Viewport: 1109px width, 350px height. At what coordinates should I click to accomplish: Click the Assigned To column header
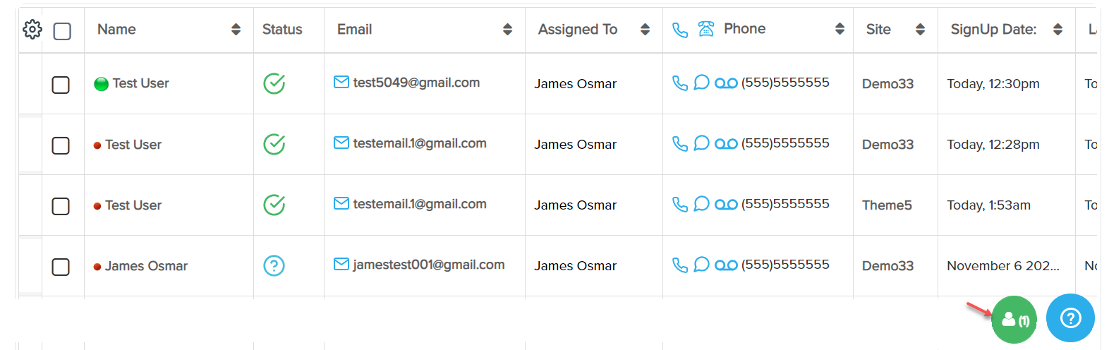[x=577, y=30]
